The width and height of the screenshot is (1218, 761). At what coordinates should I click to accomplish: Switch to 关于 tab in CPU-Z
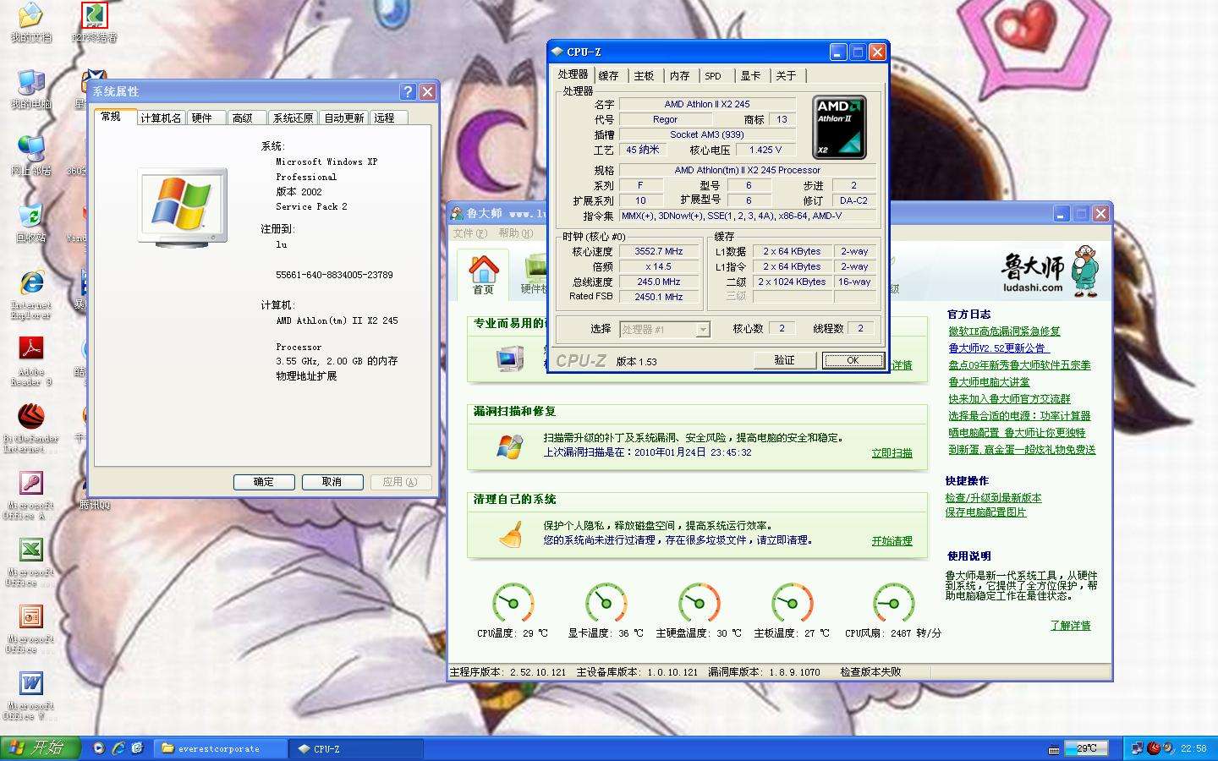(787, 76)
